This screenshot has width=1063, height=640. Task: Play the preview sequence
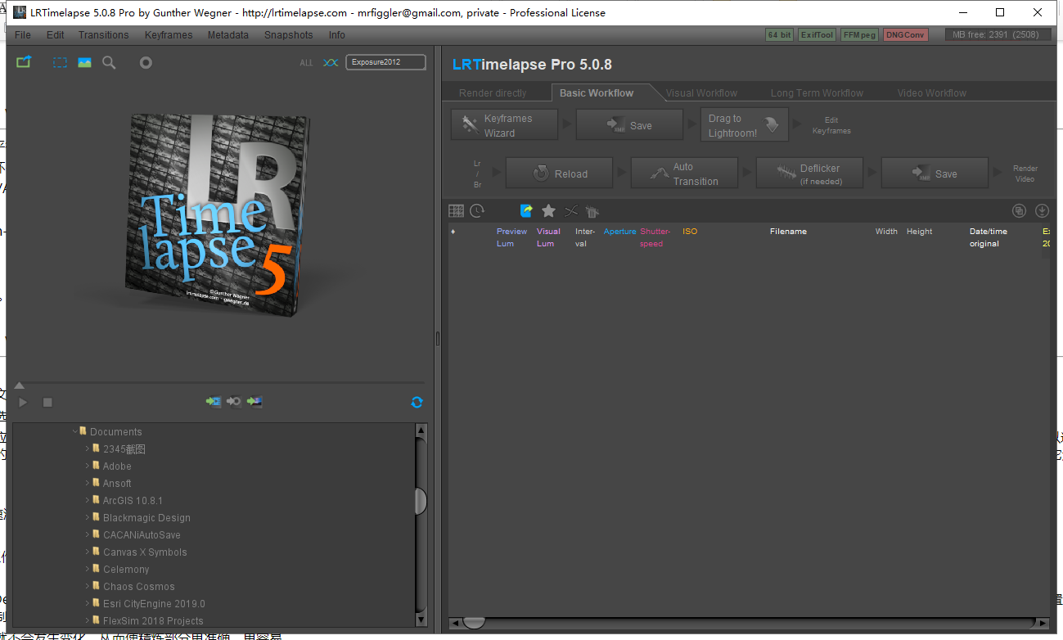(23, 403)
